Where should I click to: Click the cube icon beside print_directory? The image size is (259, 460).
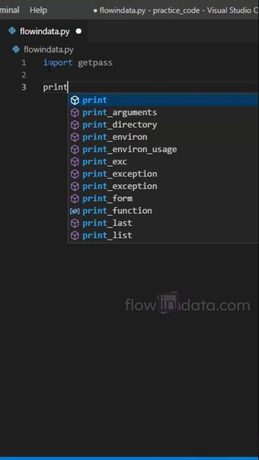click(x=75, y=125)
